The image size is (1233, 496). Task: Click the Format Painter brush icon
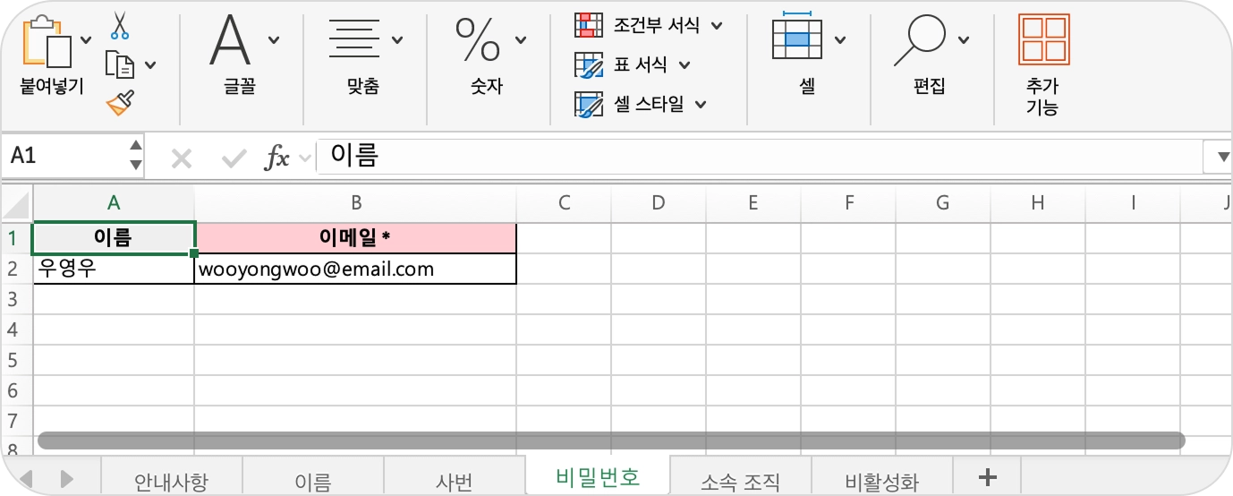point(120,103)
